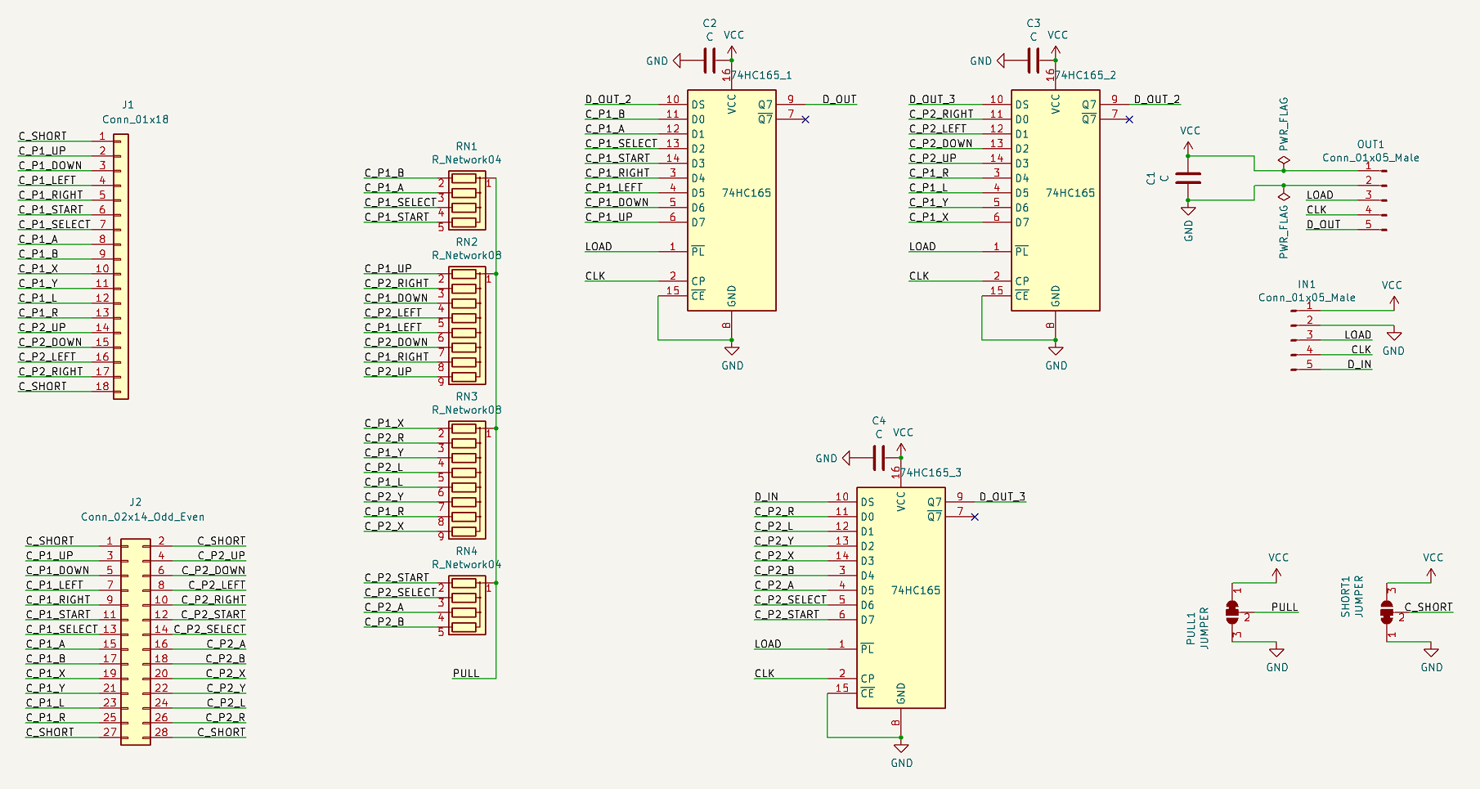Select the 74HC165_3 chip body
Screen dimensions: 1480x789
click(901, 598)
